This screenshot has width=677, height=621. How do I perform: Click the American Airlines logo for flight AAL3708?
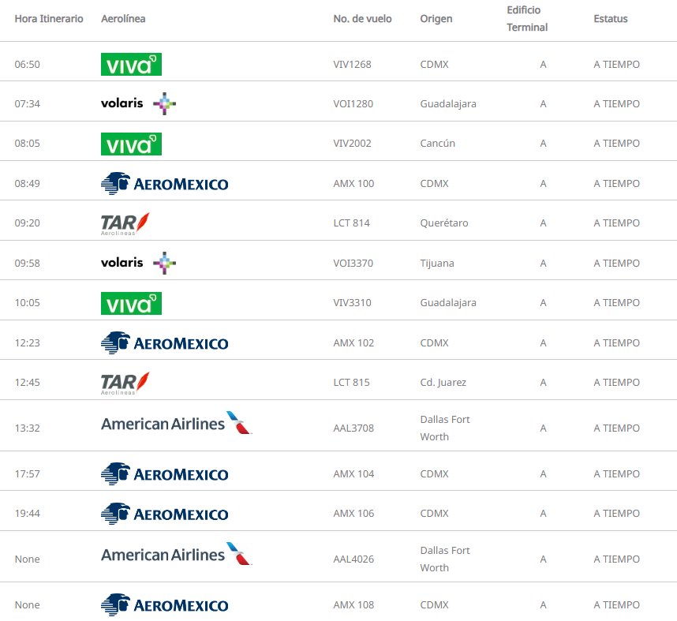pyautogui.click(x=176, y=423)
